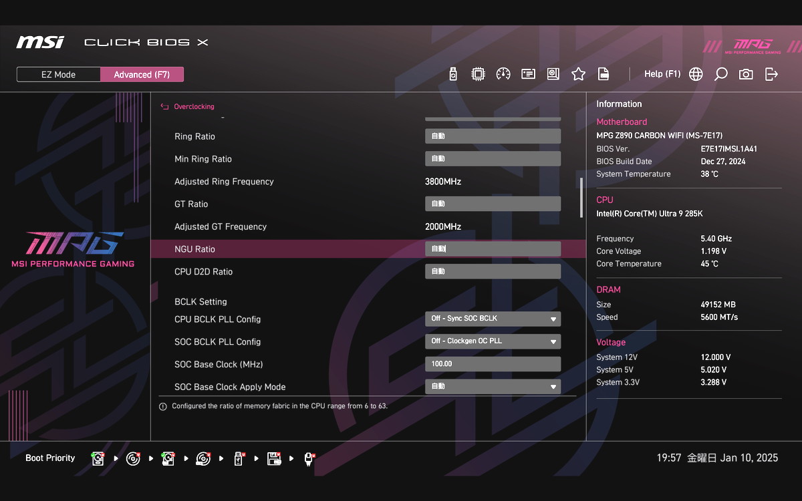Select the Adjusted Ring Frequency row label
This screenshot has width=802, height=501.
click(224, 182)
